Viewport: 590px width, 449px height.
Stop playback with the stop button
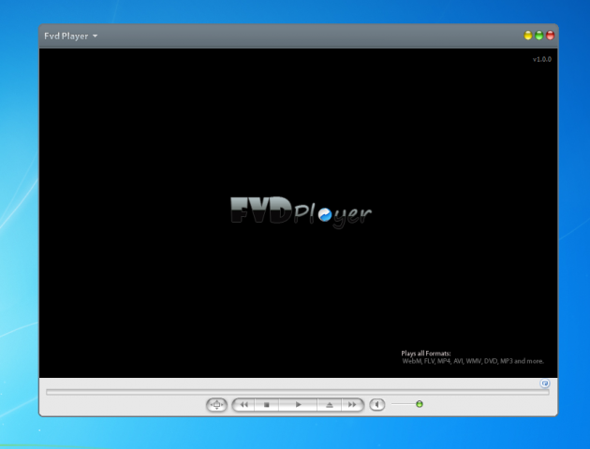(x=266, y=405)
